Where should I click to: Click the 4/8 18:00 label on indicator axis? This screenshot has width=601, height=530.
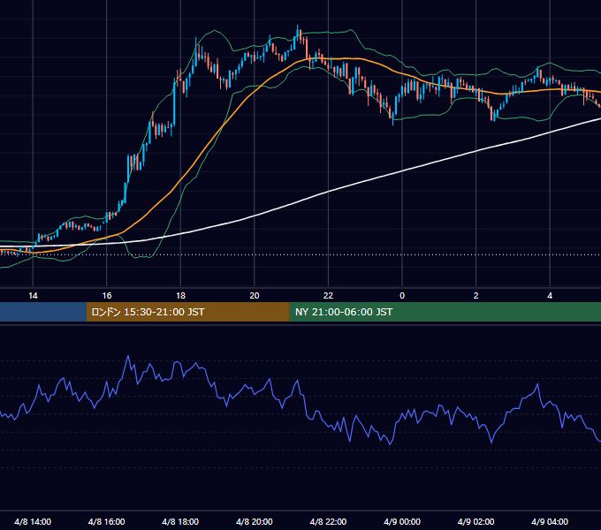click(180, 521)
